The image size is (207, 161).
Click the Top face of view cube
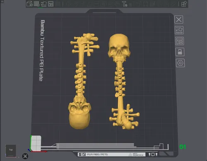click(x=11, y=150)
